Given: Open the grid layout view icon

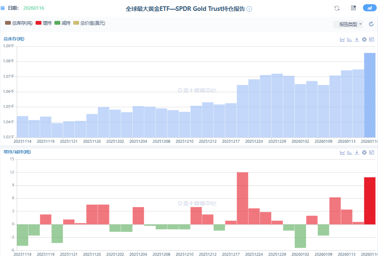Looking at the screenshot, I should click(353, 8).
